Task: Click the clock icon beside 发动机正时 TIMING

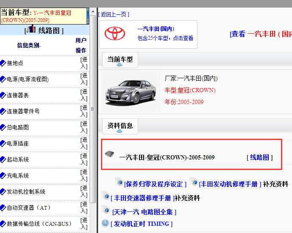Action: pyautogui.click(x=105, y=223)
